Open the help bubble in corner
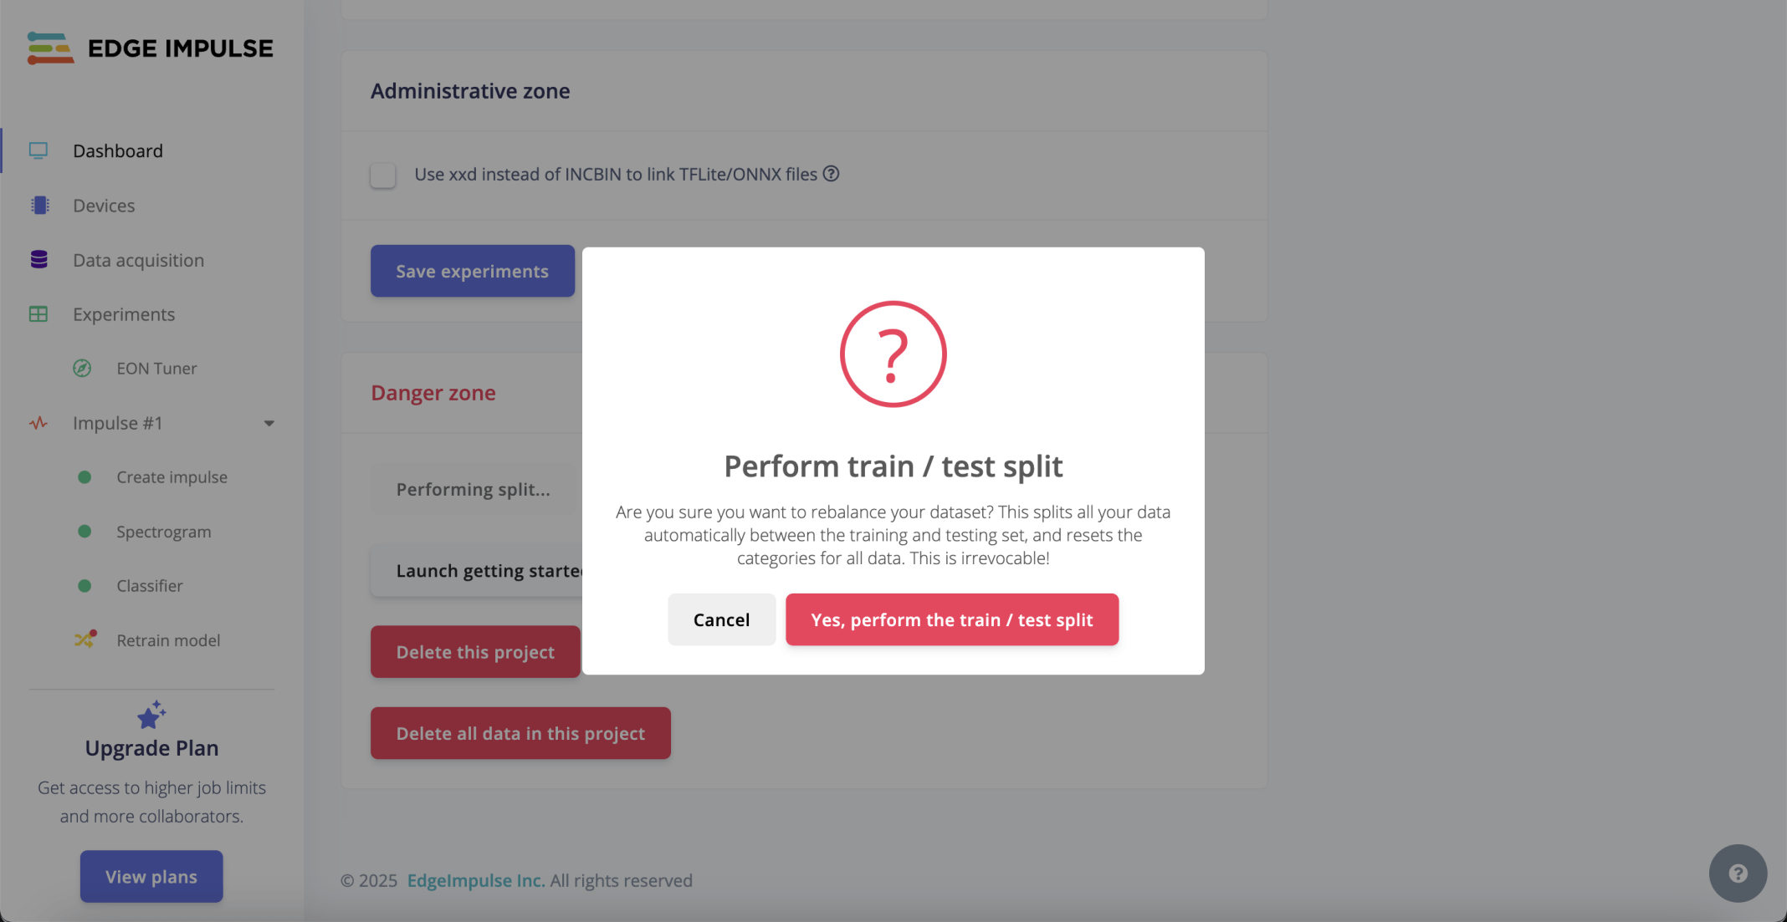Screen dimensions: 1787x922 pos(1738,874)
